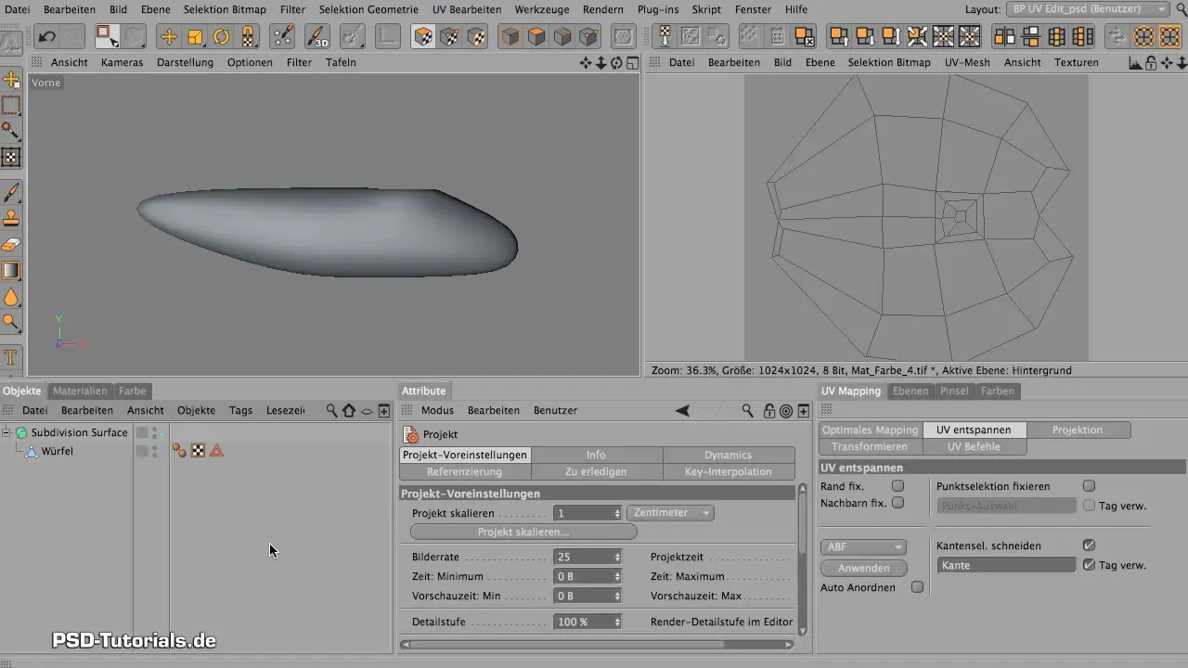Screen dimensions: 1188x668
Task: Click the Würfel warning triangle tag
Action: click(216, 451)
